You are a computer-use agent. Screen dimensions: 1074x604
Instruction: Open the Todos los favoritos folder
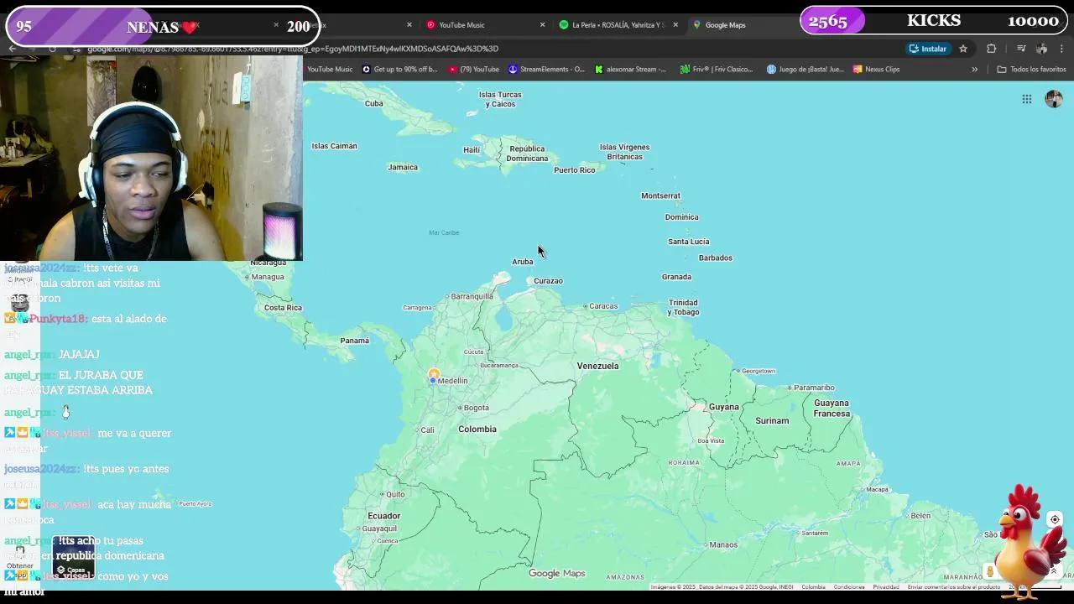(x=1031, y=70)
